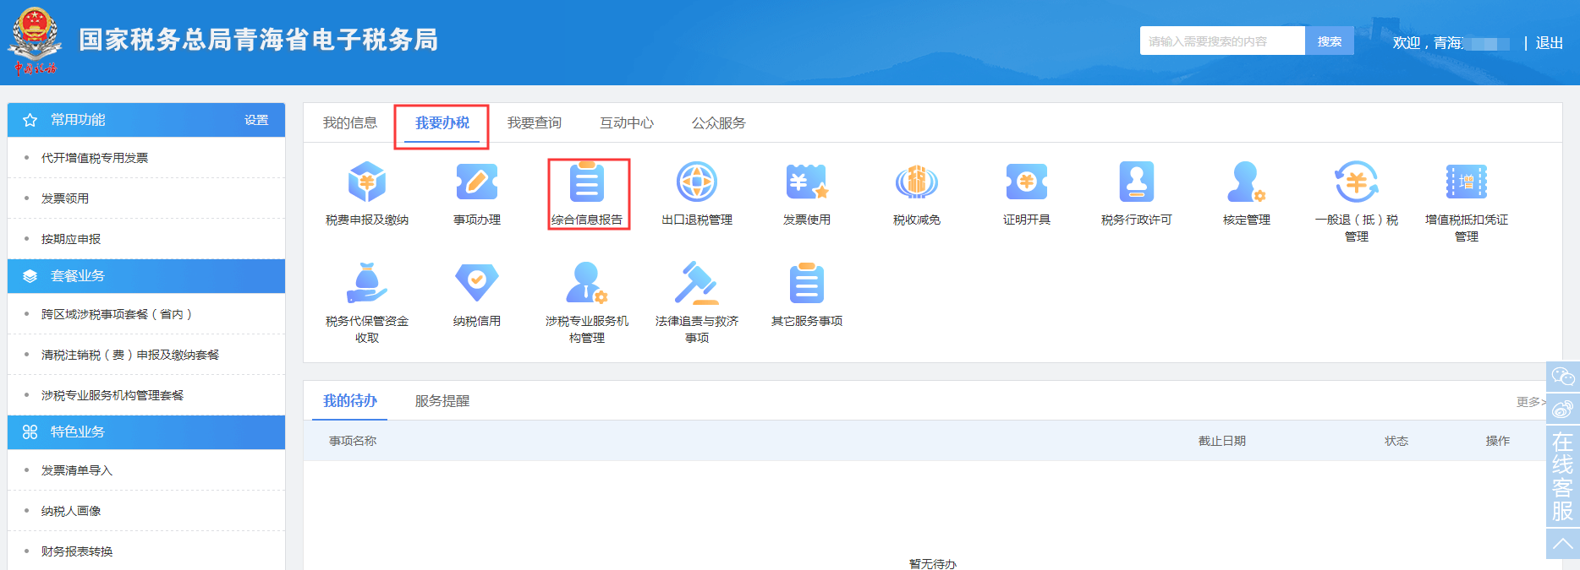Open 财务报表转换 in sidebar
This screenshot has width=1580, height=570.
coord(77,551)
